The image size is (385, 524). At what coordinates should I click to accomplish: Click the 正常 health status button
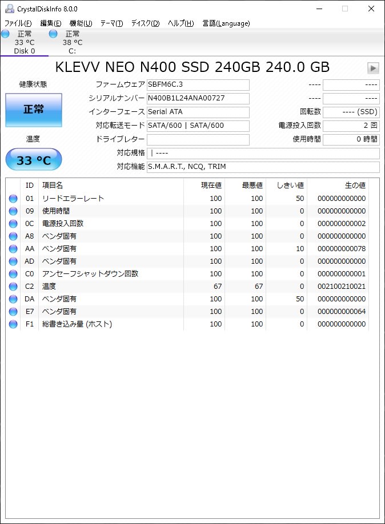[34, 110]
